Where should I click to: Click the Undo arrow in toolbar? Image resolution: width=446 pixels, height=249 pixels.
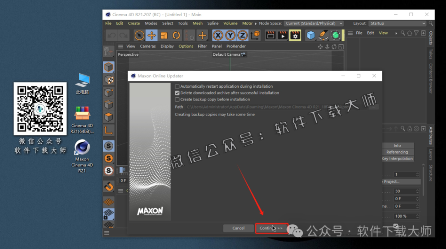pos(111,35)
